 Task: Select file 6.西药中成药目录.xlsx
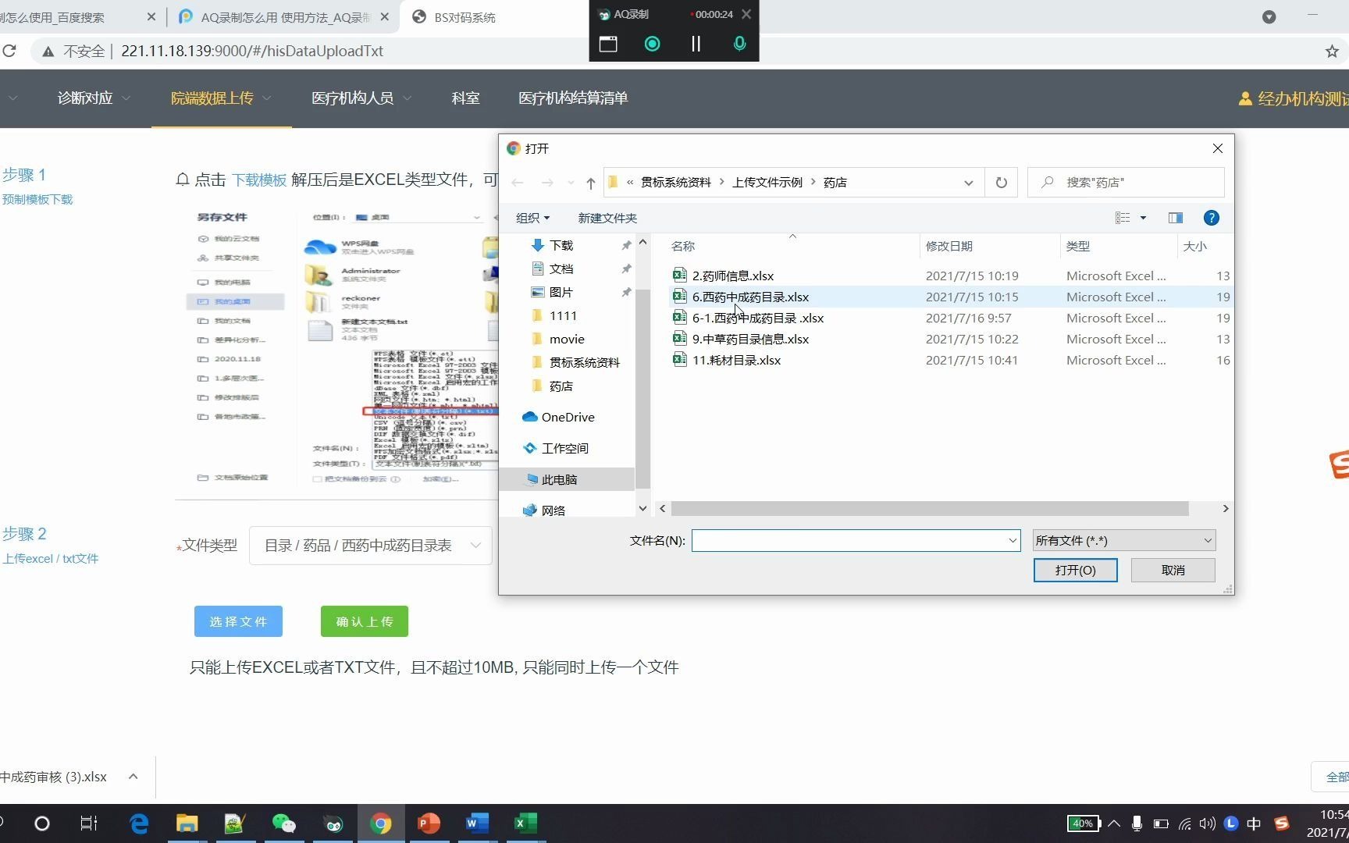[x=750, y=297]
